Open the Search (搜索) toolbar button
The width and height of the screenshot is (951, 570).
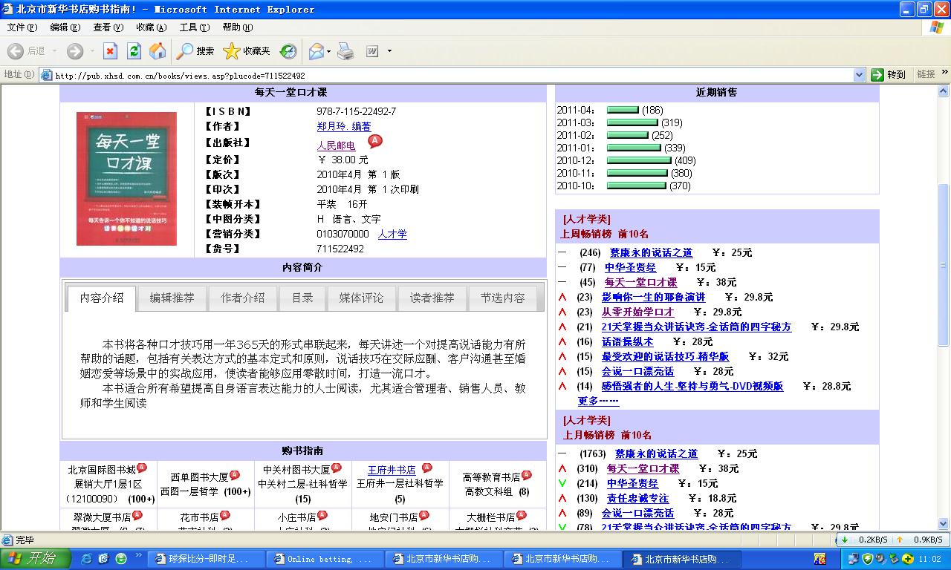tap(195, 51)
